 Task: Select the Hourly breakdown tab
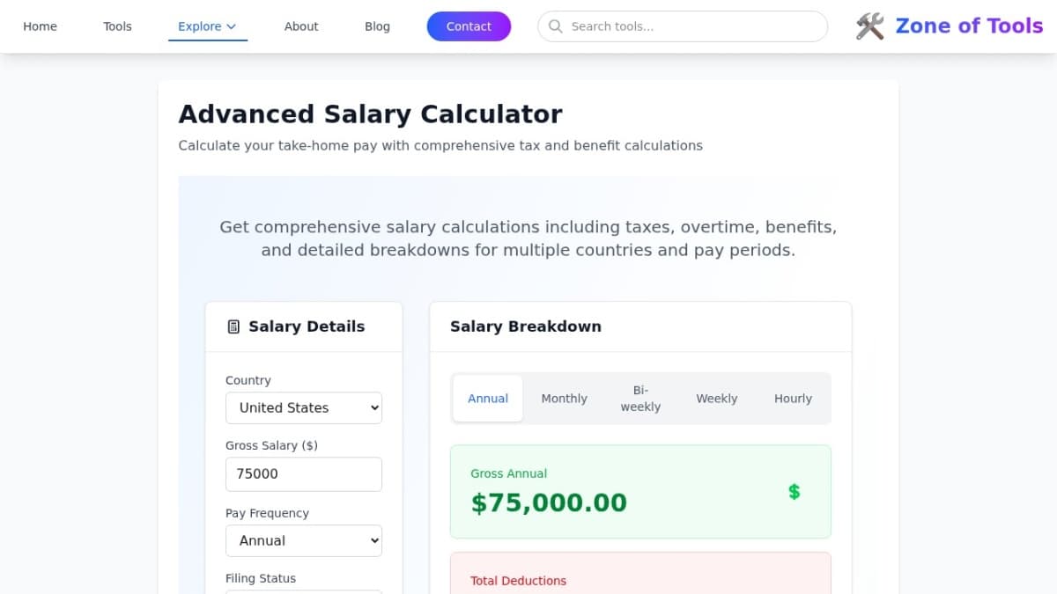point(793,398)
